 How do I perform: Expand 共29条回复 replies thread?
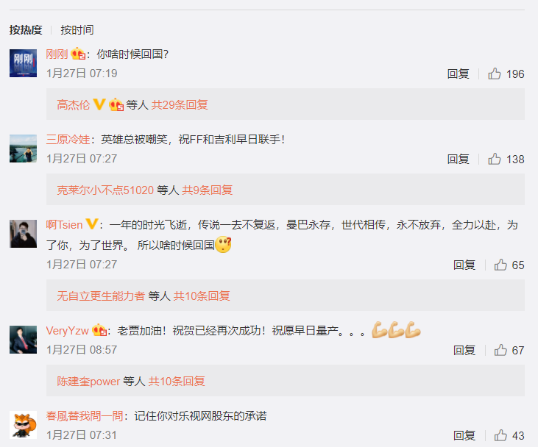coord(180,104)
